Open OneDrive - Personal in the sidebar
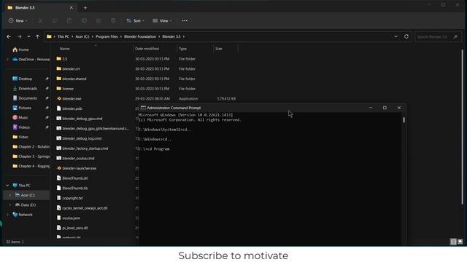The image size is (467, 262). coord(31,60)
